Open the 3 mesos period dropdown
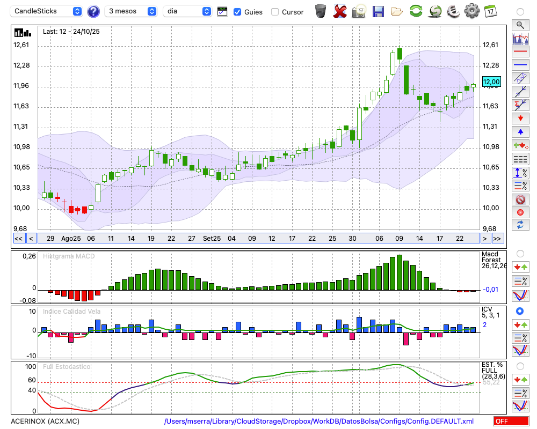Viewport: 537px width, 429px height. pyautogui.click(x=130, y=11)
